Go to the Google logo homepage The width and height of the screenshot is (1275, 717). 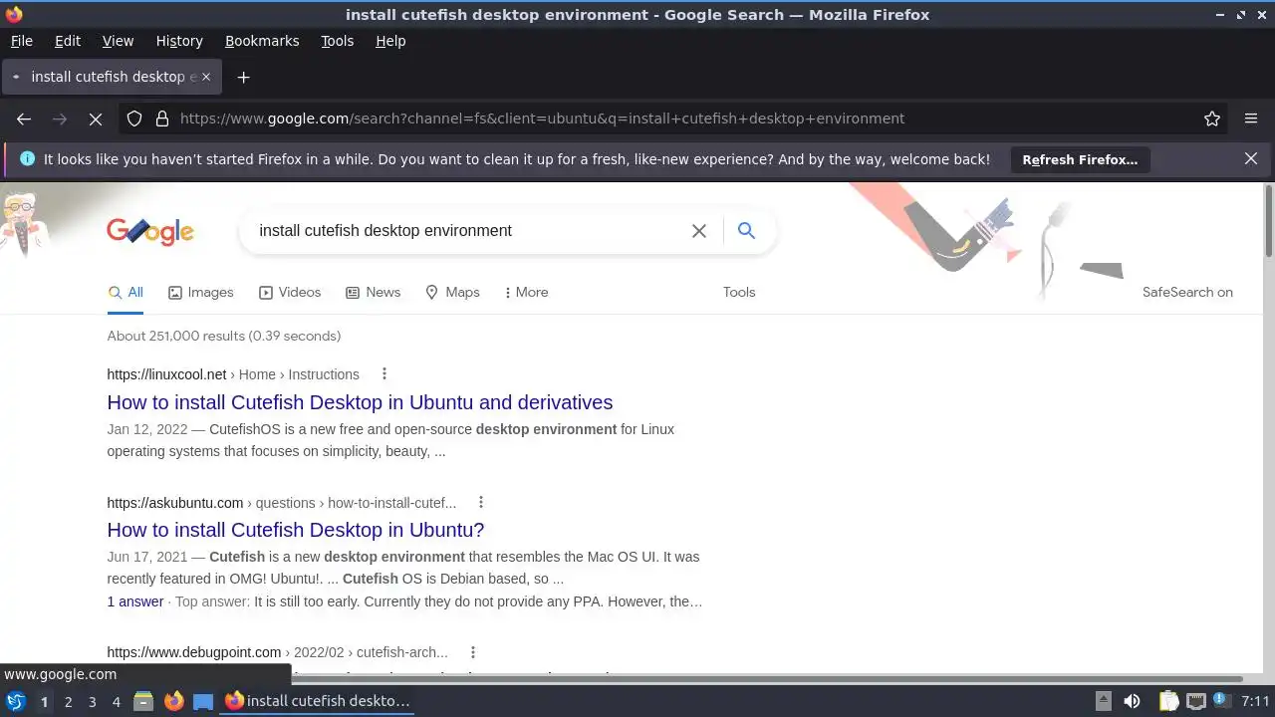click(x=150, y=231)
